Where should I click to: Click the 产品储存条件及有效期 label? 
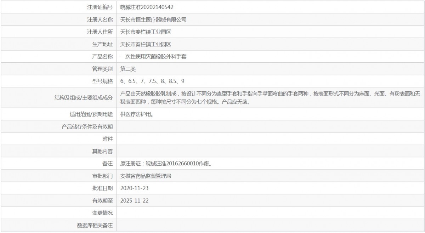87,127
